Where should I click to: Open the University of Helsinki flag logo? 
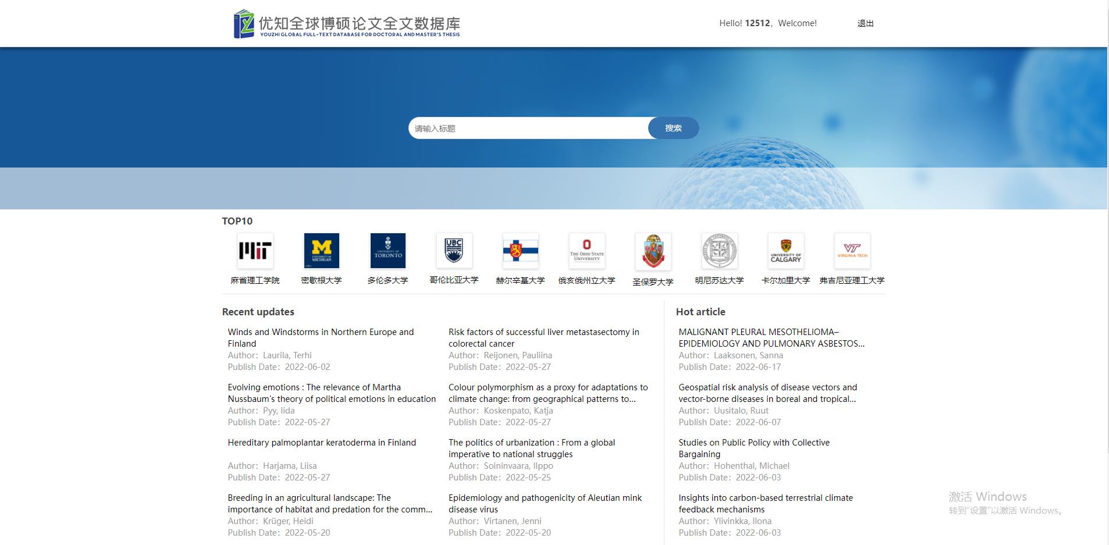coord(520,251)
